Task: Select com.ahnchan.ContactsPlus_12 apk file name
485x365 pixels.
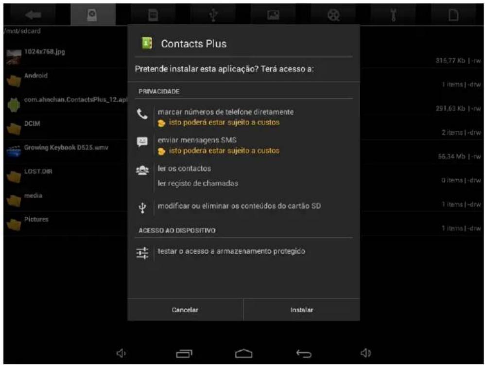Action: (76, 100)
